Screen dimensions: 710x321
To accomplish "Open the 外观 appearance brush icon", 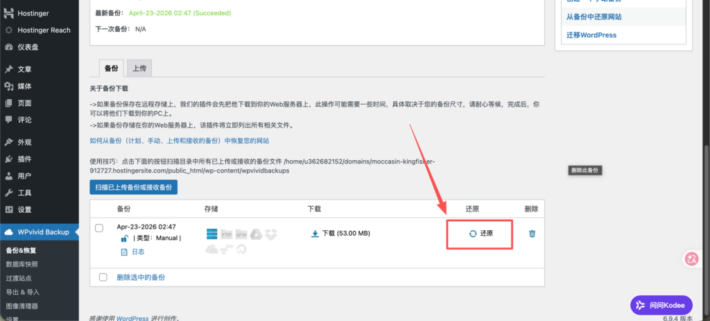I will pos(8,142).
